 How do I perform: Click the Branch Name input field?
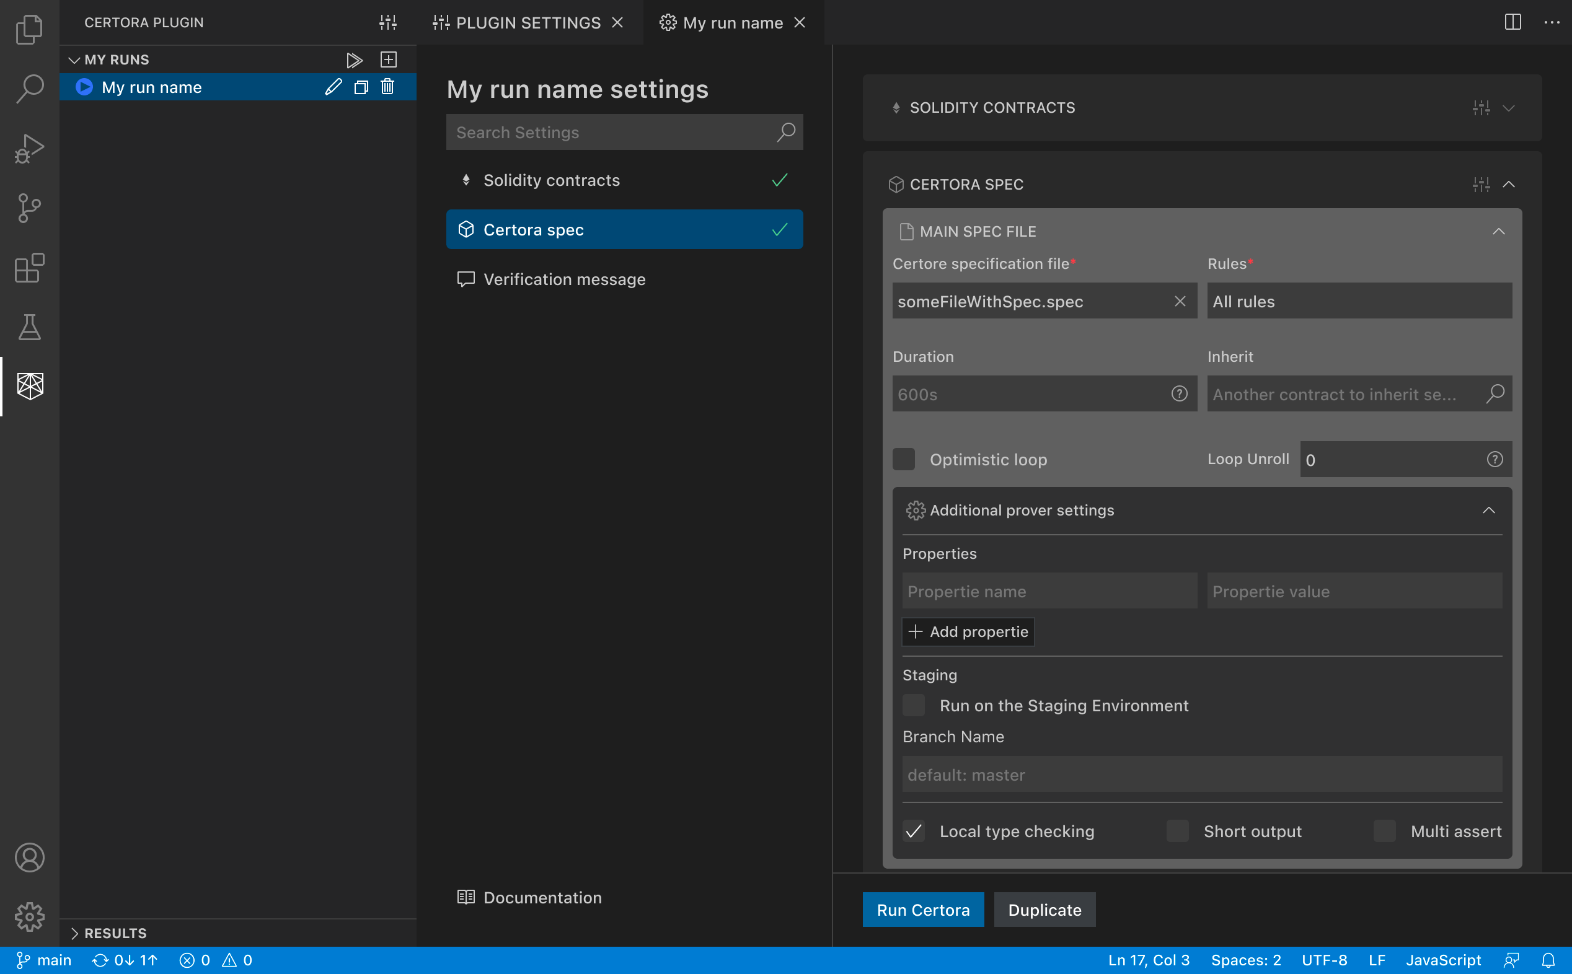pos(1202,774)
